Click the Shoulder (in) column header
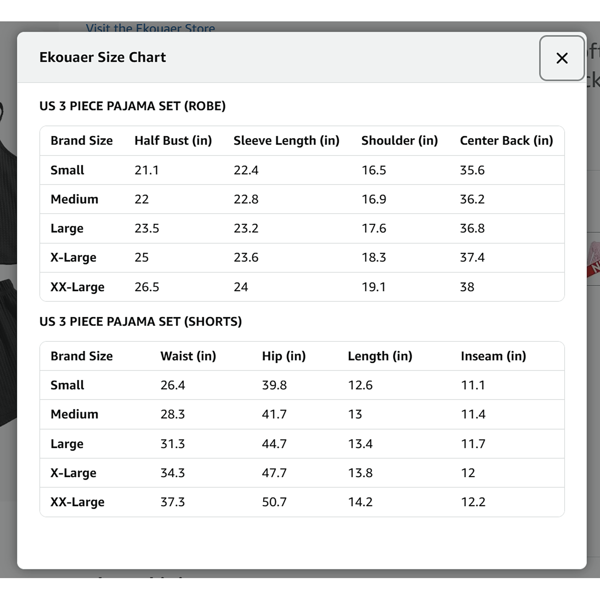Viewport: 600px width, 600px height. [x=399, y=141]
